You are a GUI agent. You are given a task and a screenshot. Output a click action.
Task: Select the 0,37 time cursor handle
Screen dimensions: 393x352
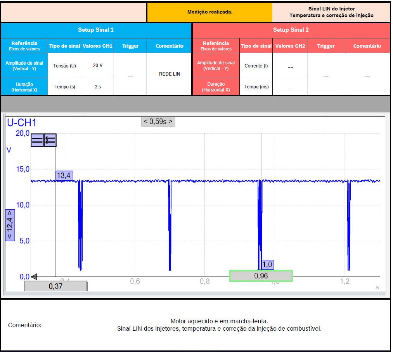click(x=56, y=286)
